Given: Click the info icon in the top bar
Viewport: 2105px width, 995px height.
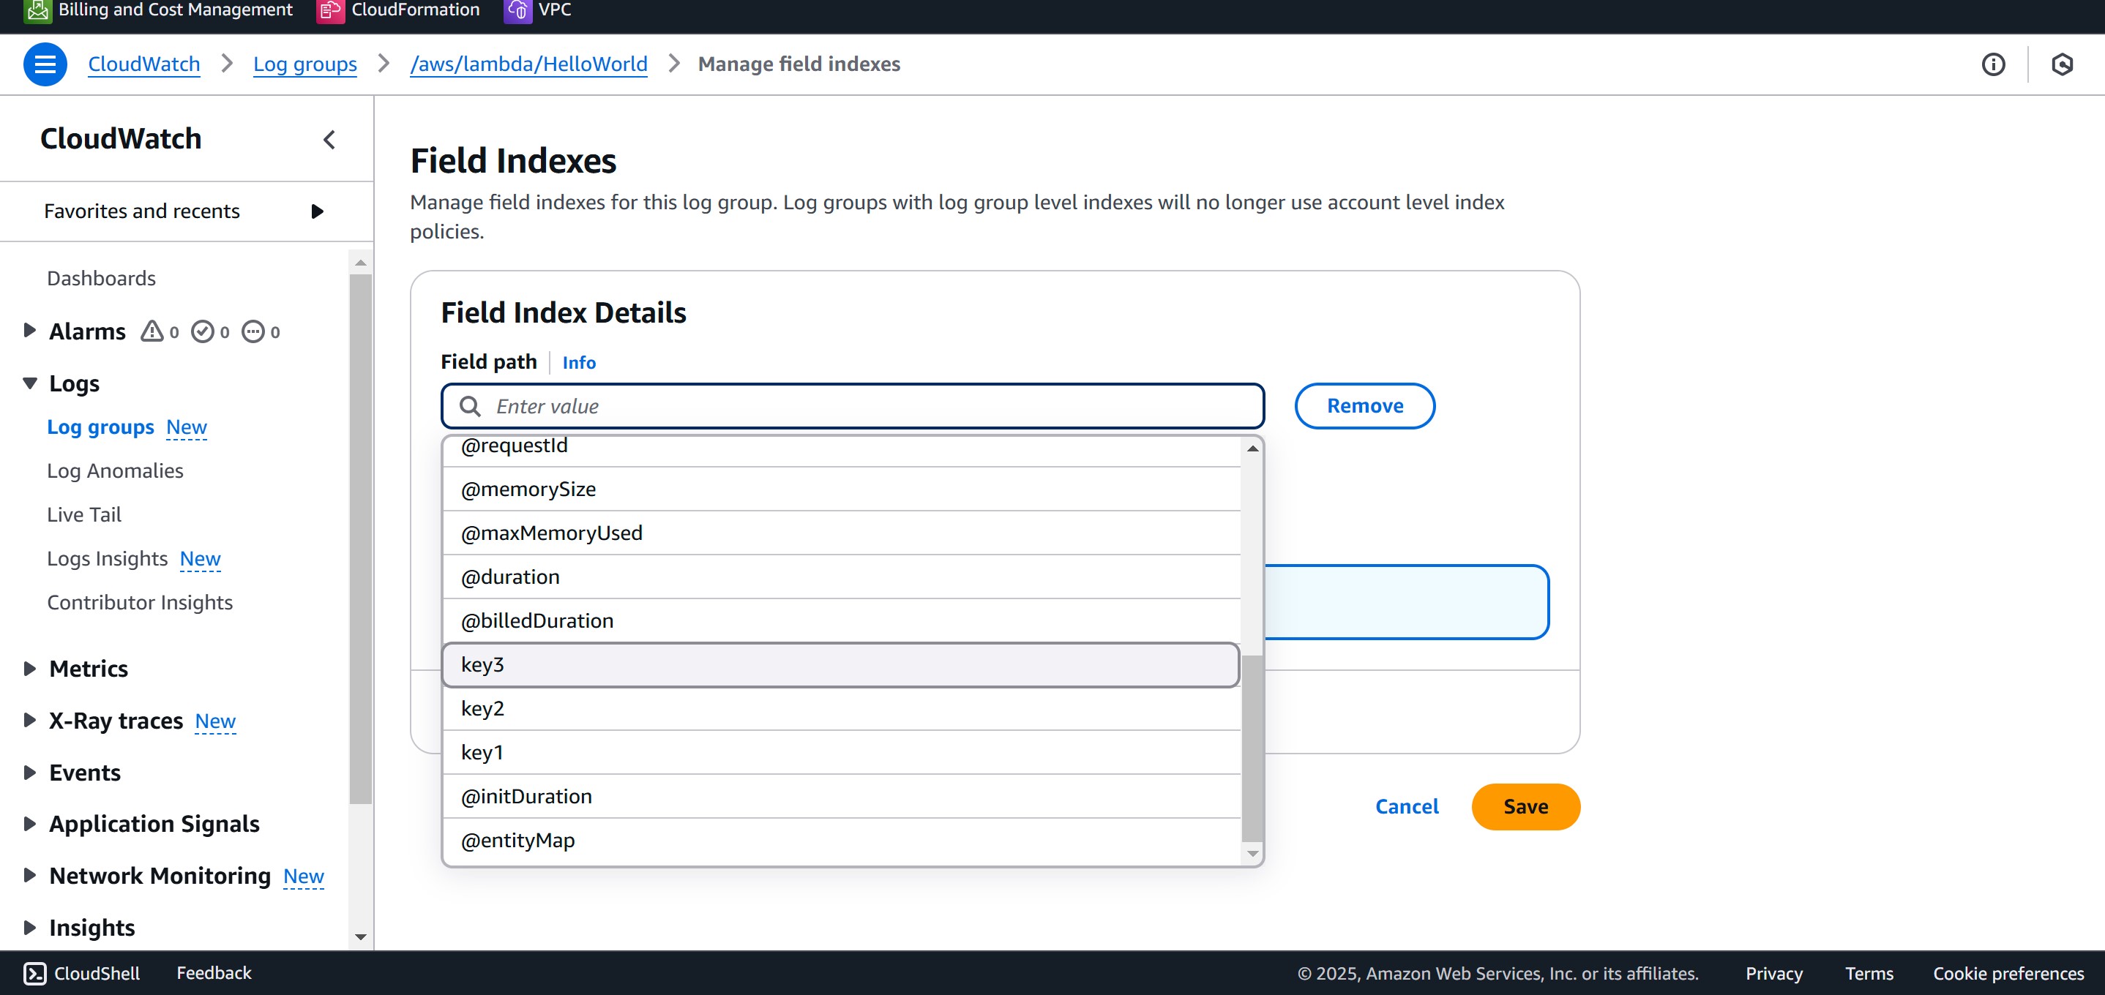Looking at the screenshot, I should 1994,64.
